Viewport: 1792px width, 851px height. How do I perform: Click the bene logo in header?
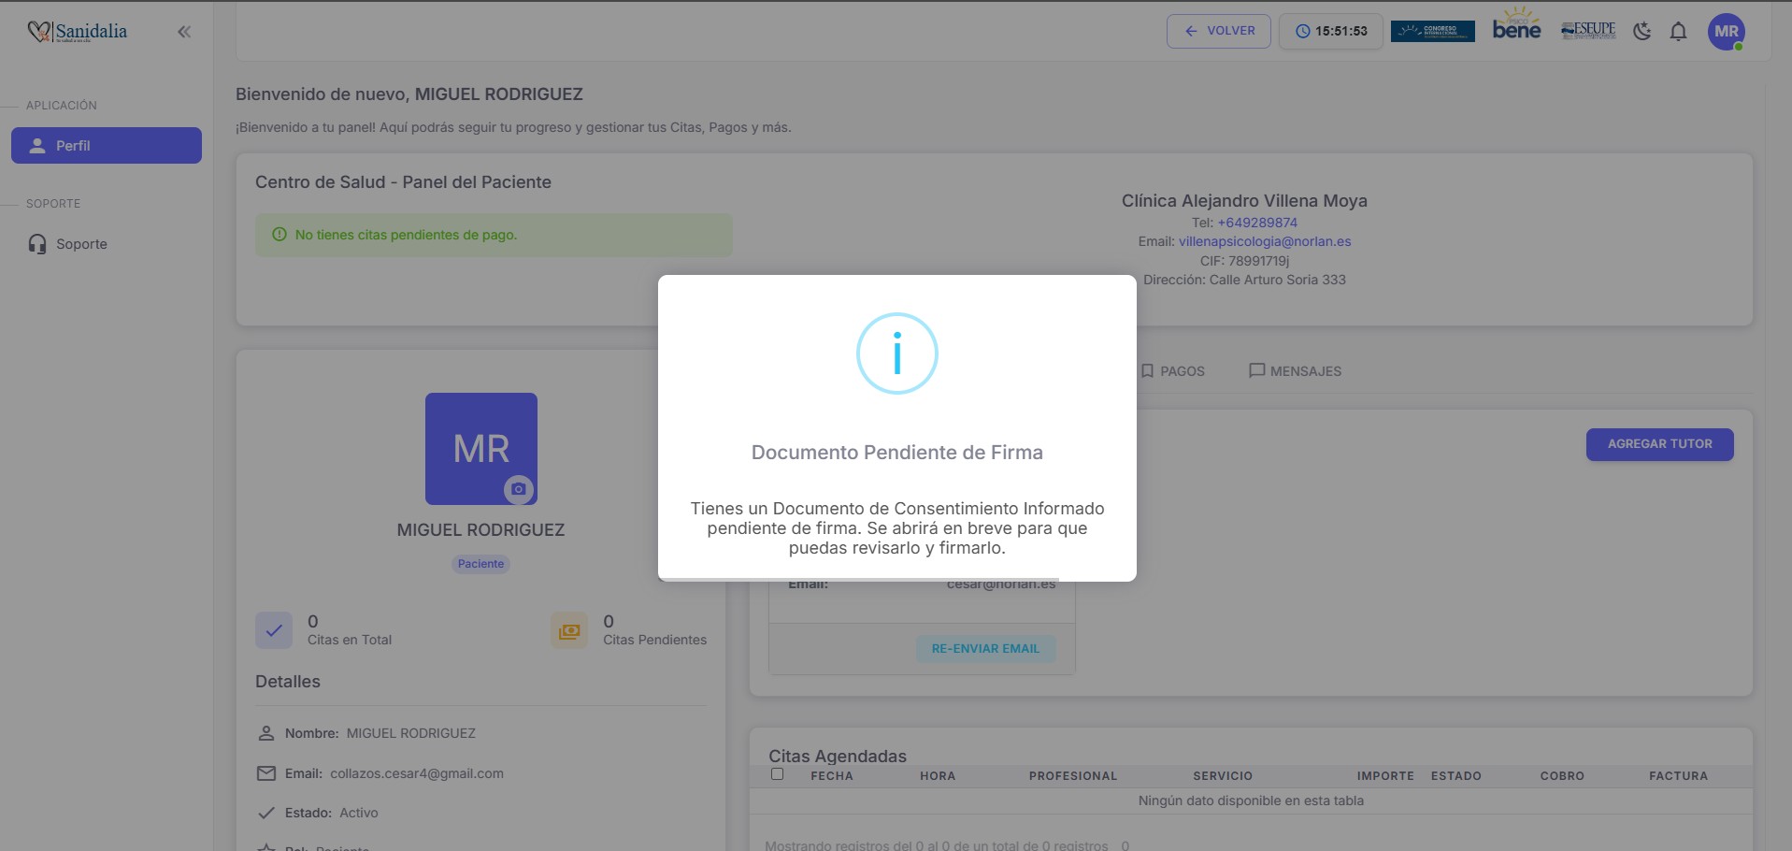(1516, 26)
